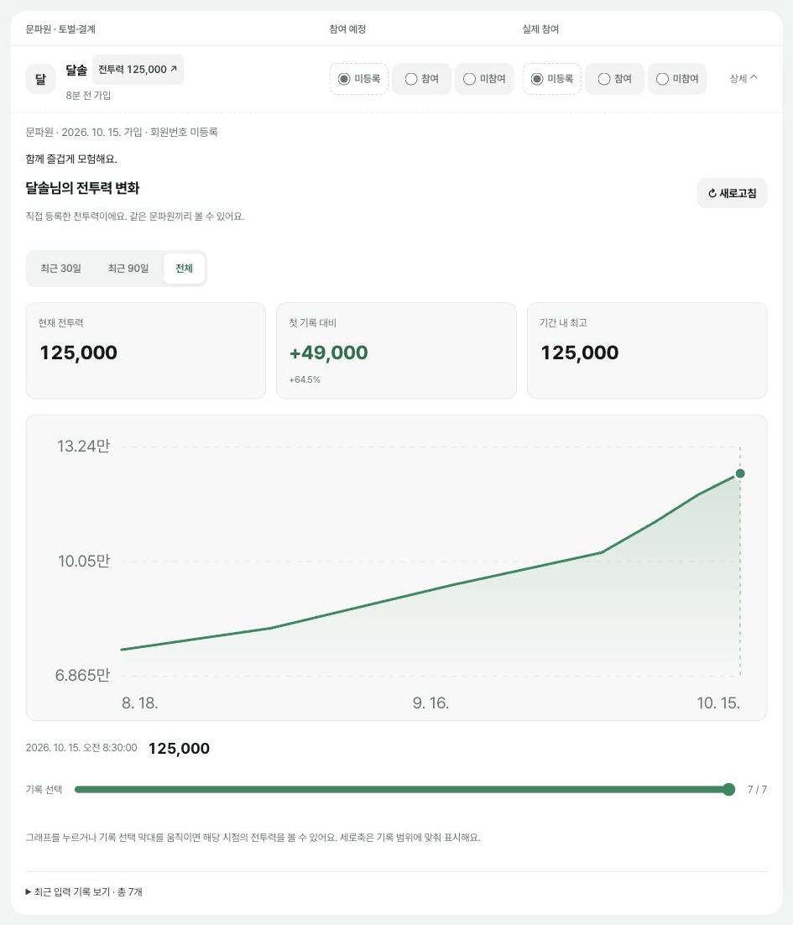Viewport: 793px width, 925px height.
Task: Click the 기록 선택 slider handle
Action: tap(728, 789)
